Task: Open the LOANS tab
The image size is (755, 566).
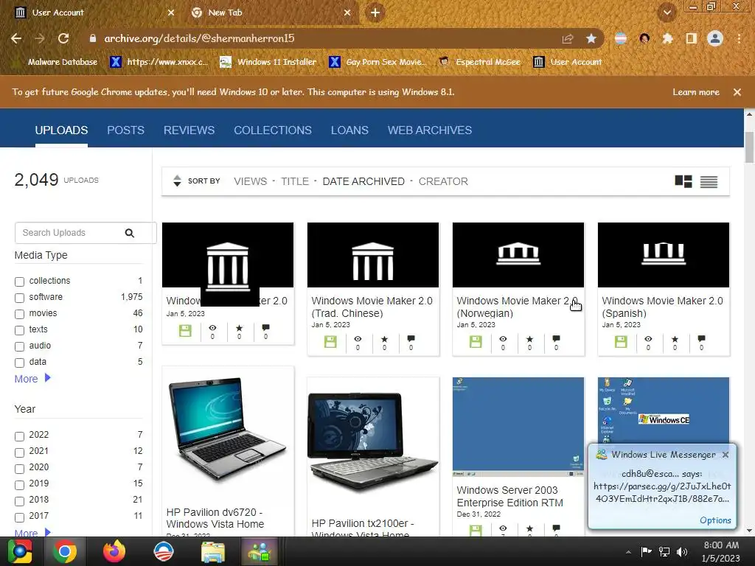Action: 349,130
